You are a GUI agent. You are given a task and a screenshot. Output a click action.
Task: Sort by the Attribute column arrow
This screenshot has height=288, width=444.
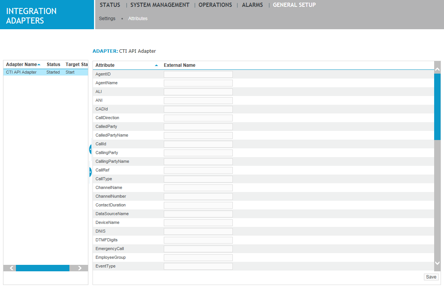point(156,65)
